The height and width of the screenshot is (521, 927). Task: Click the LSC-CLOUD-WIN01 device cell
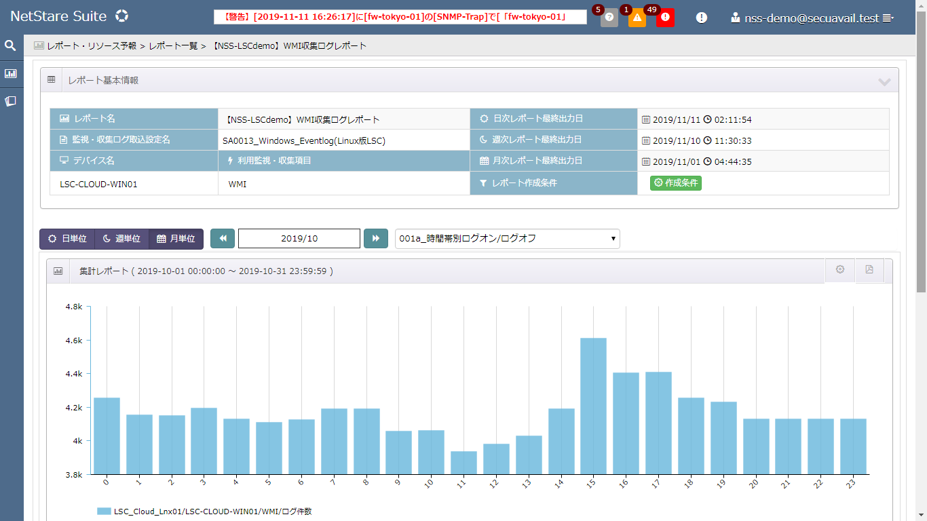[x=134, y=184]
